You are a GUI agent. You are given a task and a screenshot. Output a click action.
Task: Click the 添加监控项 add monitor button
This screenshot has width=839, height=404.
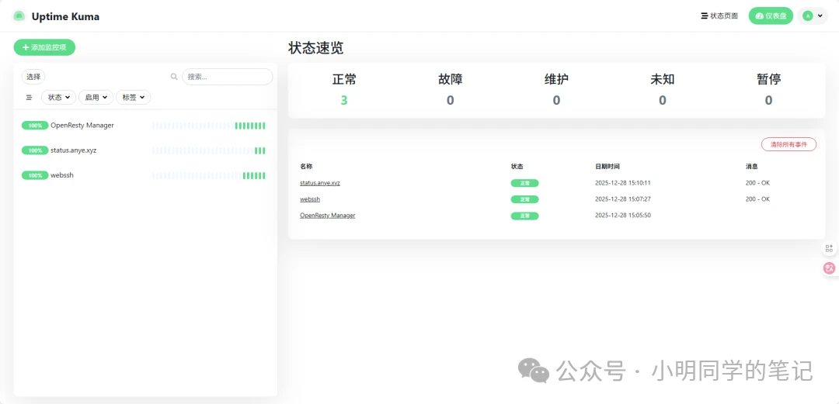click(44, 47)
